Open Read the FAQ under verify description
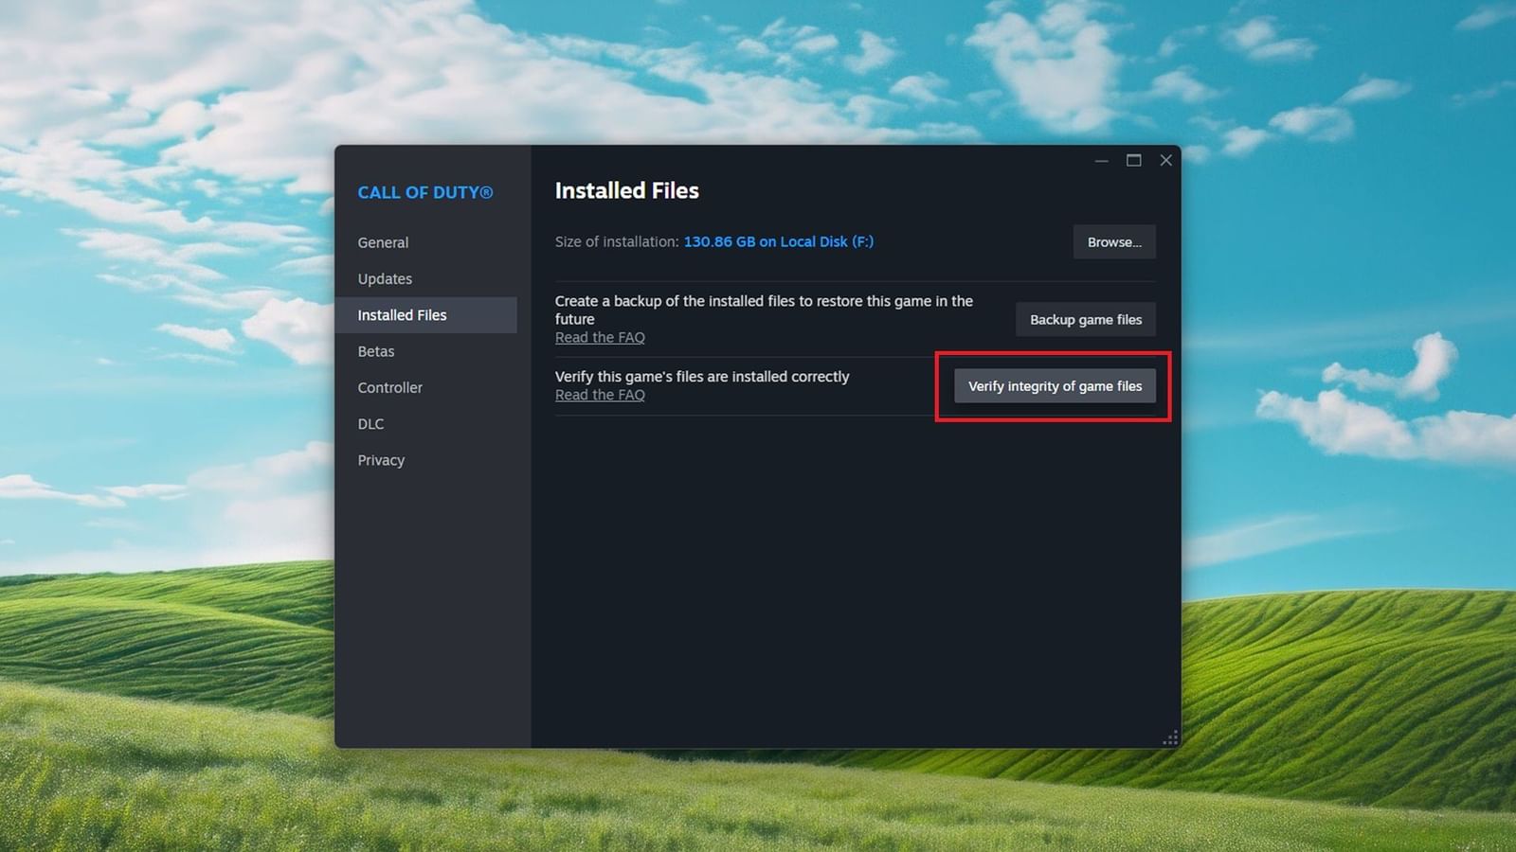 click(600, 395)
